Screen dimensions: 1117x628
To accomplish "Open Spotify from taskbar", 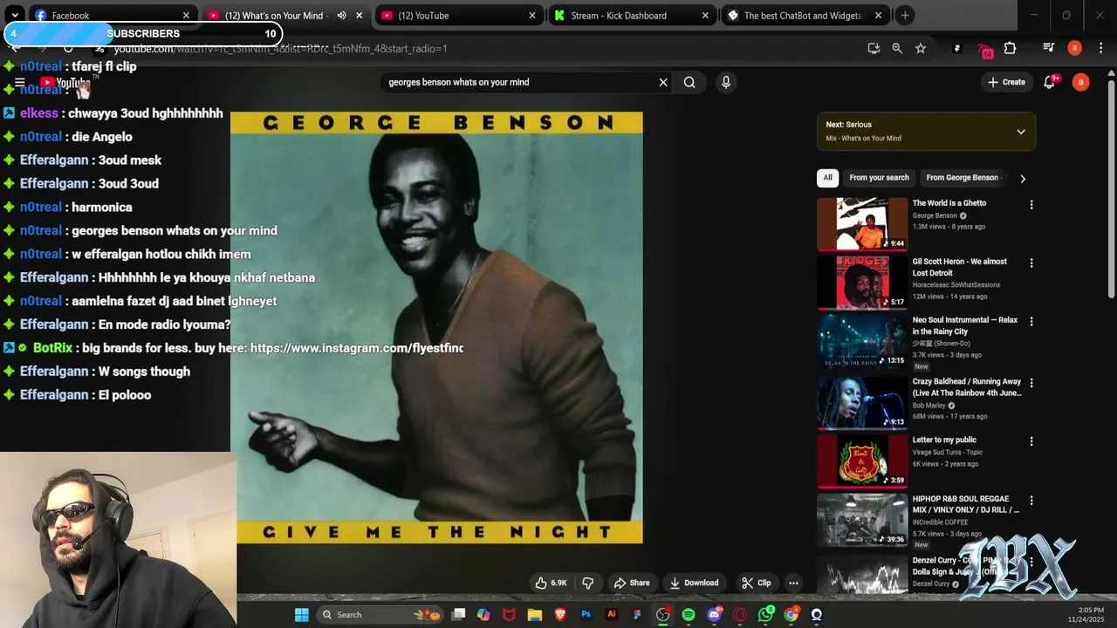I will pyautogui.click(x=689, y=615).
